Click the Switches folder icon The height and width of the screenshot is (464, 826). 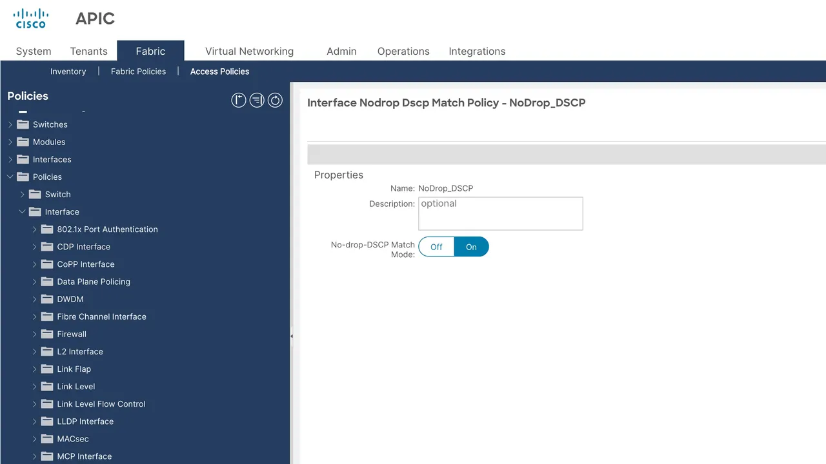click(23, 124)
